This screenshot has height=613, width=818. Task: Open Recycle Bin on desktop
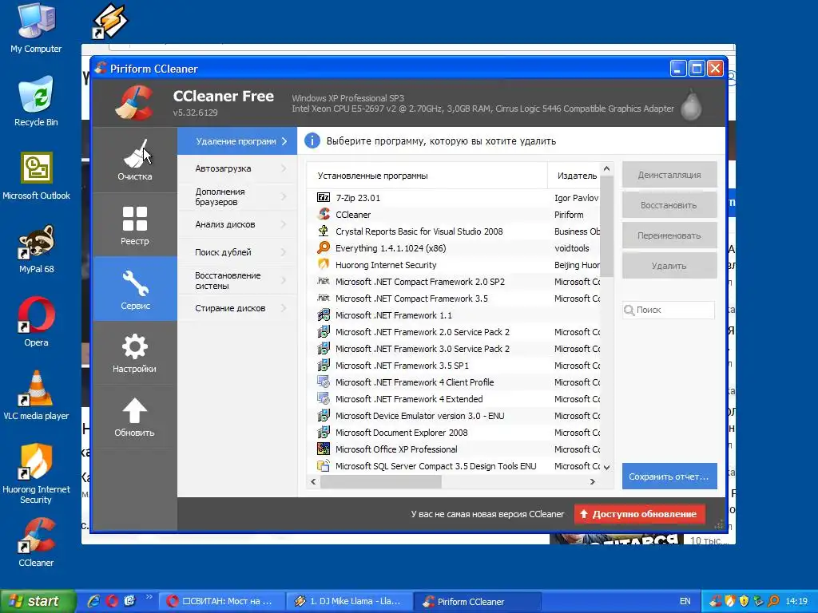pos(36,101)
